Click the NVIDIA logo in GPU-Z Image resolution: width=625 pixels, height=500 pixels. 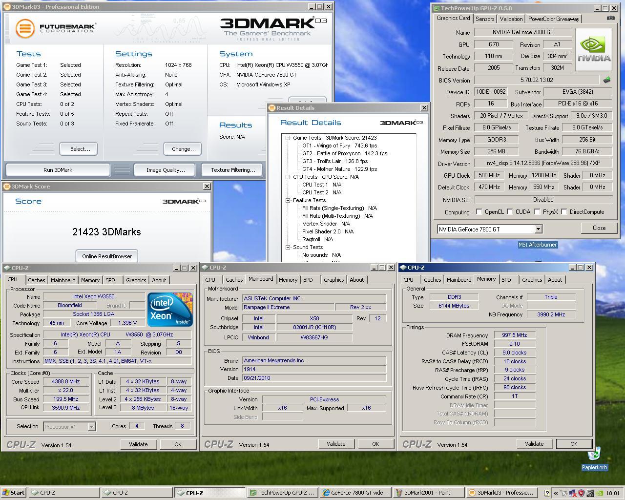(x=594, y=50)
